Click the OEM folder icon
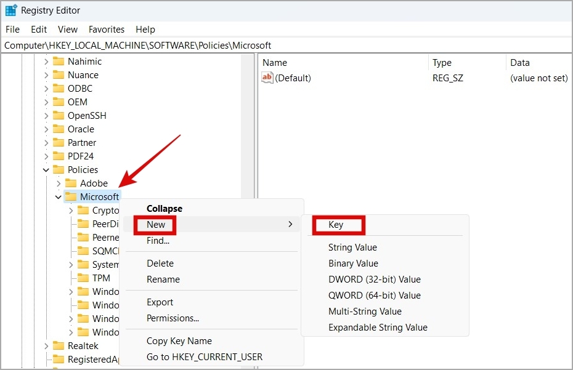This screenshot has height=370, width=573. click(59, 102)
